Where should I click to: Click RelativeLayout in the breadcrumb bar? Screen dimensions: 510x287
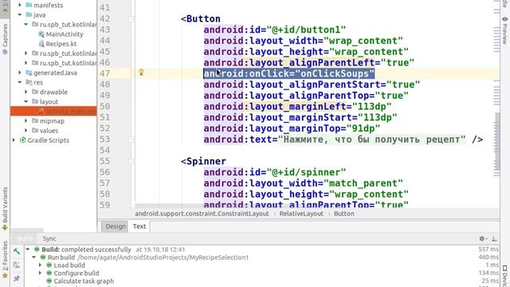coord(301,214)
